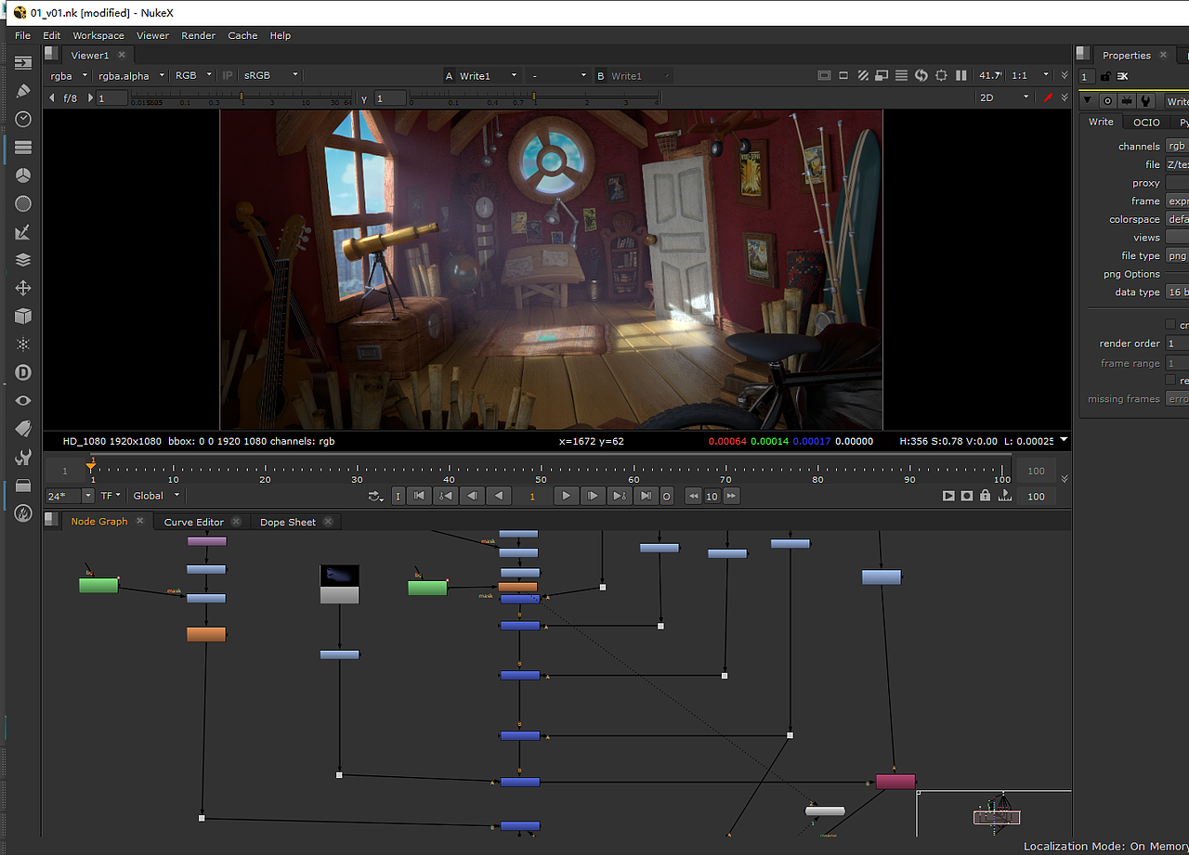Play forward in the timeline
1189x855 pixels.
point(566,496)
